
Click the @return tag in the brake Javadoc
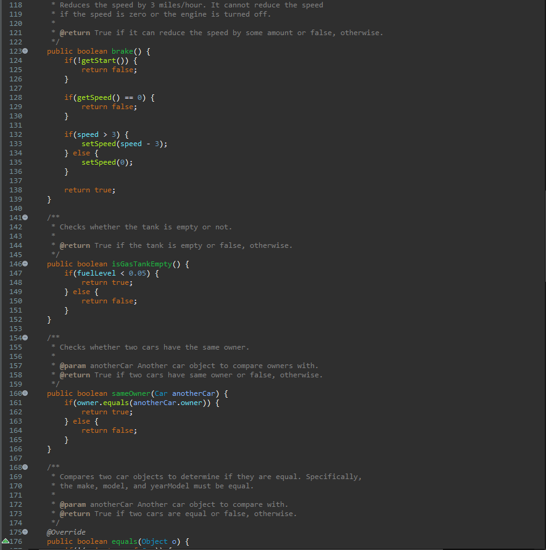coord(74,33)
